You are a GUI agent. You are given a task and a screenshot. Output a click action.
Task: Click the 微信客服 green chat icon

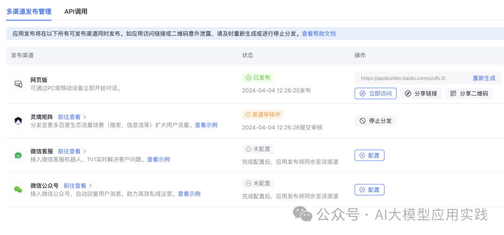pos(18,155)
